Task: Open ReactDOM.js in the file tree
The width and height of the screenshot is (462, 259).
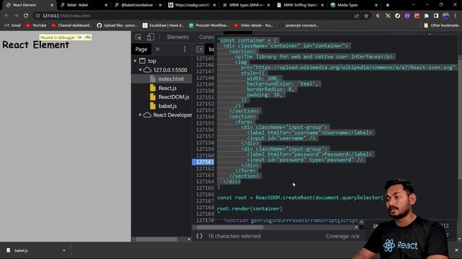Action: coord(173,97)
